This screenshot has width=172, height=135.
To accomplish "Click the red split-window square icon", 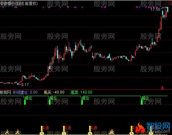I will (x=170, y=3).
